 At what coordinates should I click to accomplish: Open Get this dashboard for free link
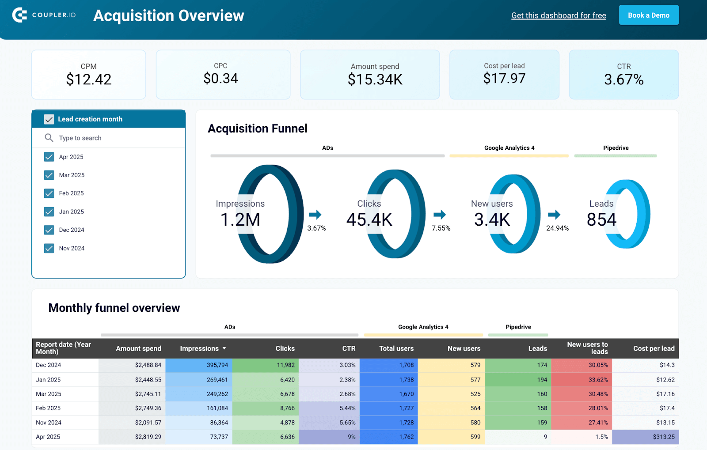[559, 15]
